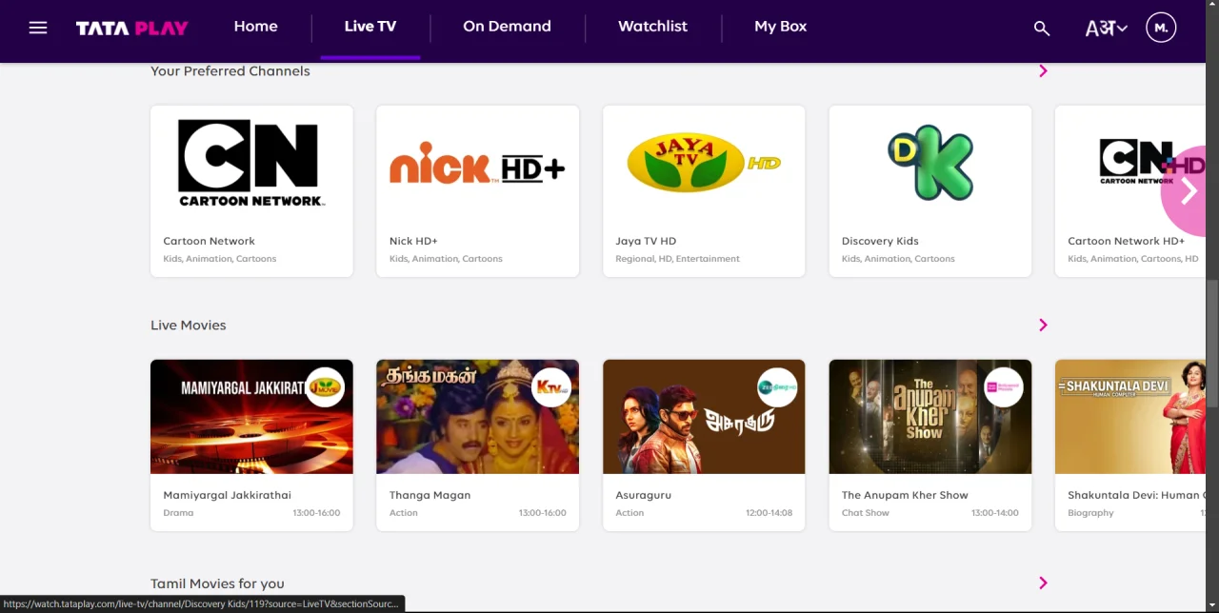Open Jaya TV HD channel logo
This screenshot has height=613, width=1219.
[704, 163]
